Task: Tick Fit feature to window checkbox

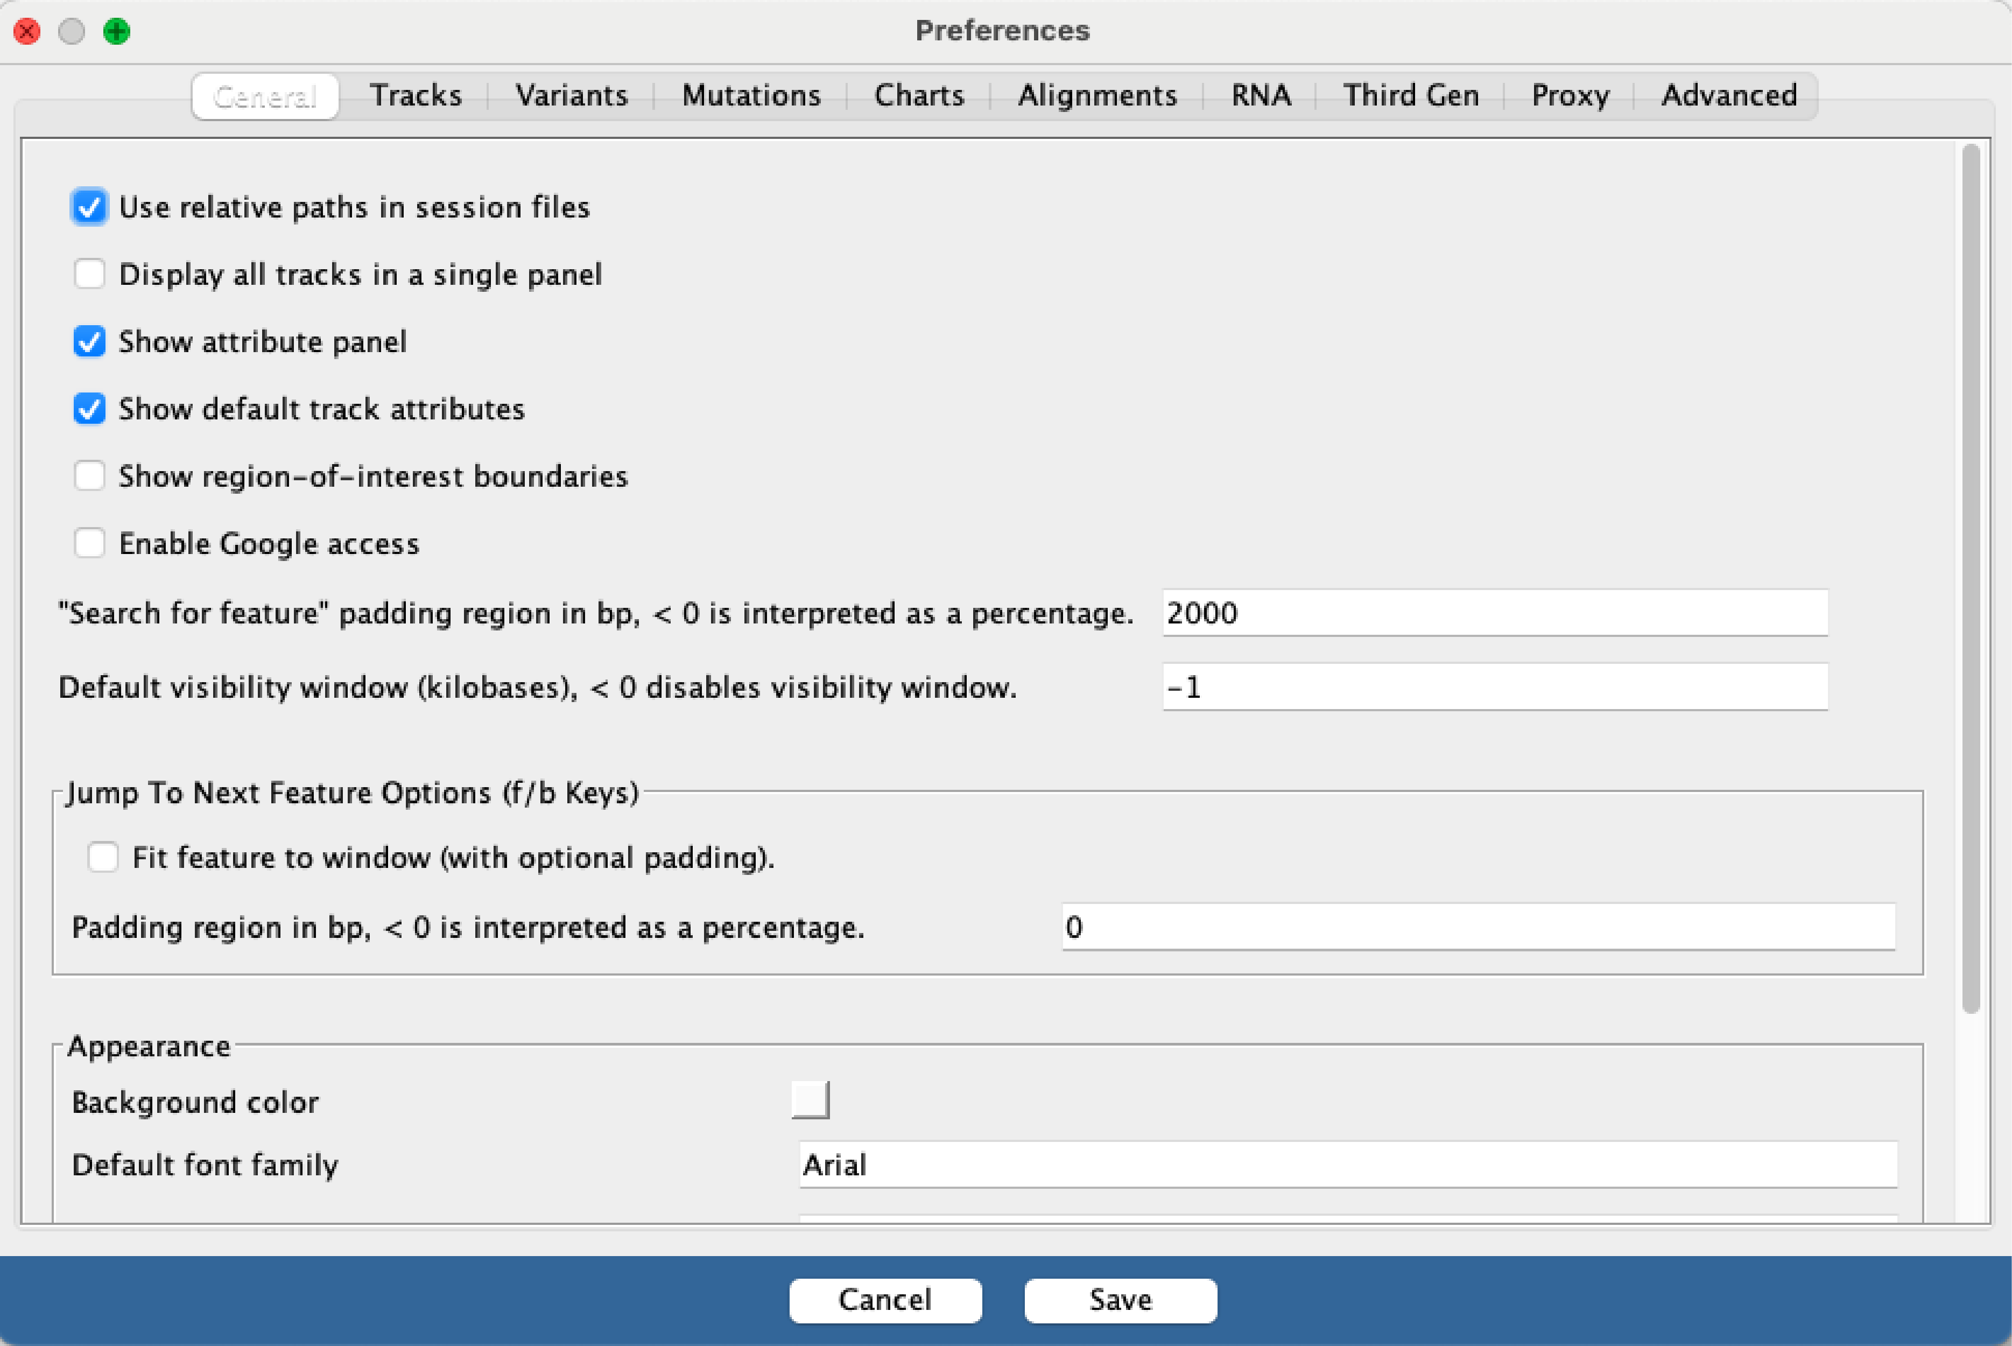Action: [x=103, y=858]
